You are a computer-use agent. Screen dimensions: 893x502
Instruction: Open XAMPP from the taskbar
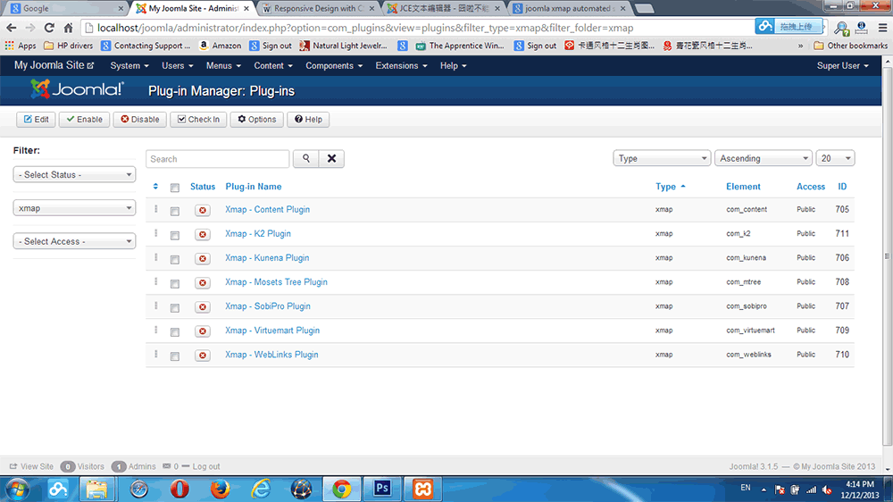point(422,489)
